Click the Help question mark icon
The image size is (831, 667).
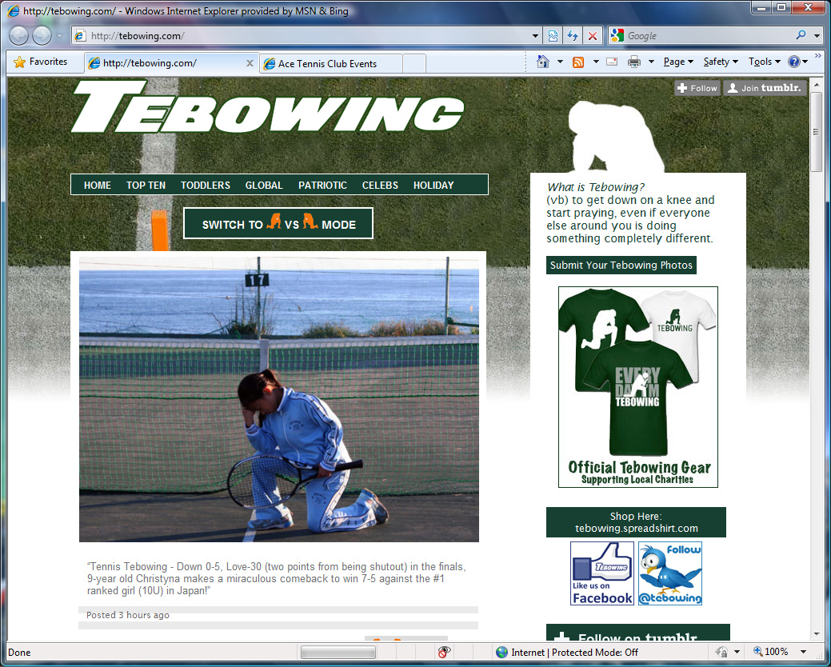[x=793, y=62]
